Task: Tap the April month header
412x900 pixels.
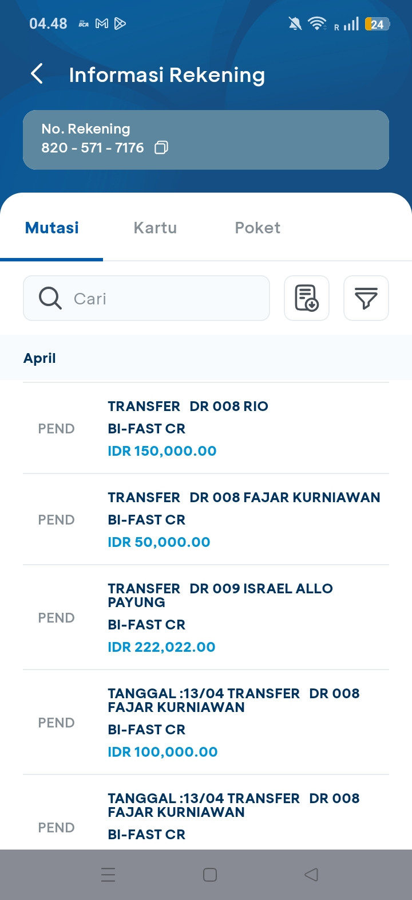Action: click(x=40, y=358)
